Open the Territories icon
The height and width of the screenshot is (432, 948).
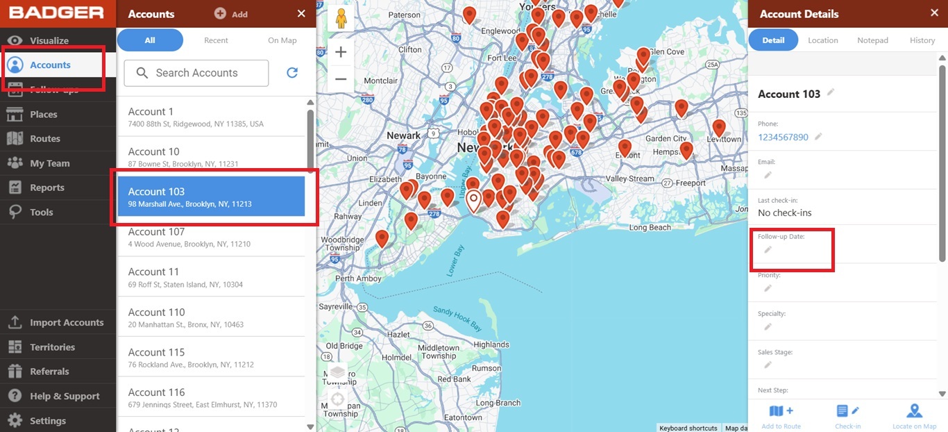pos(15,347)
